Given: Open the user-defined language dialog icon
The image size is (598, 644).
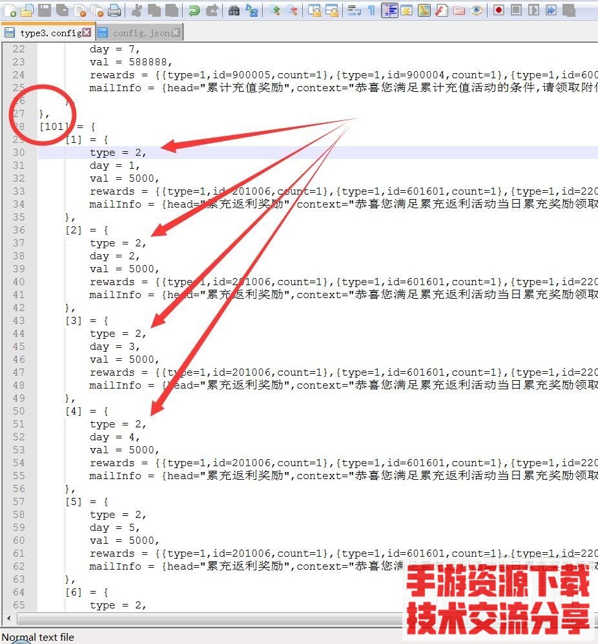Looking at the screenshot, I should click(406, 10).
